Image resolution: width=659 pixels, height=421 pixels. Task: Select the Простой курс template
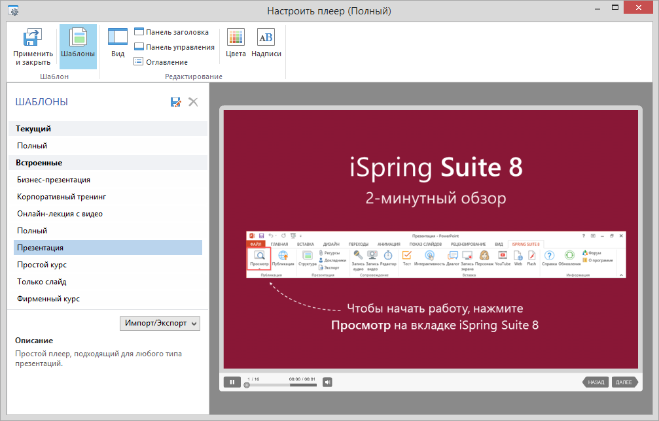click(x=108, y=265)
